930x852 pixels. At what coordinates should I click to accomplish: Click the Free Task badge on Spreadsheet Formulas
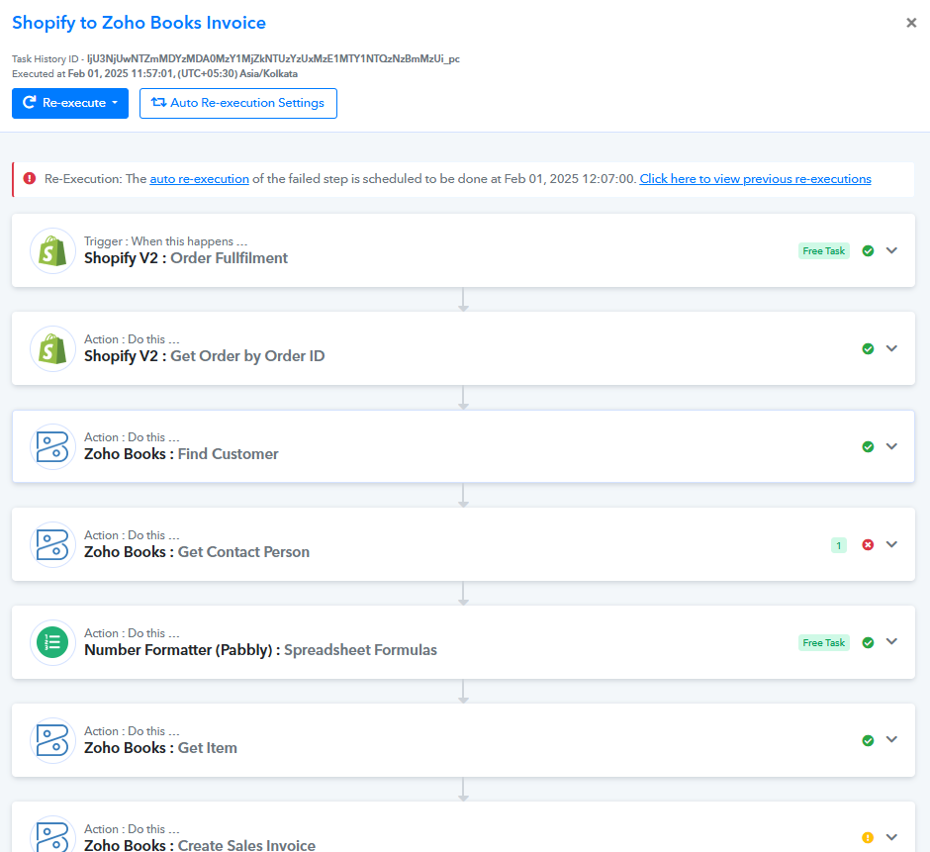pos(824,642)
